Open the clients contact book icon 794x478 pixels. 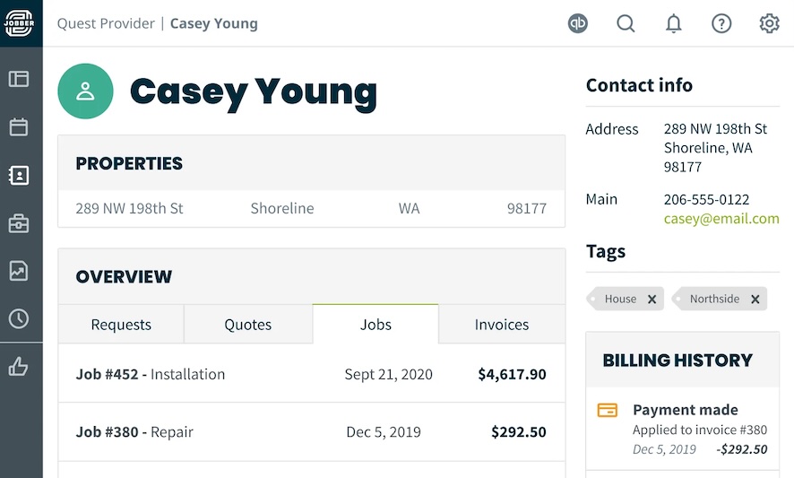coord(19,175)
